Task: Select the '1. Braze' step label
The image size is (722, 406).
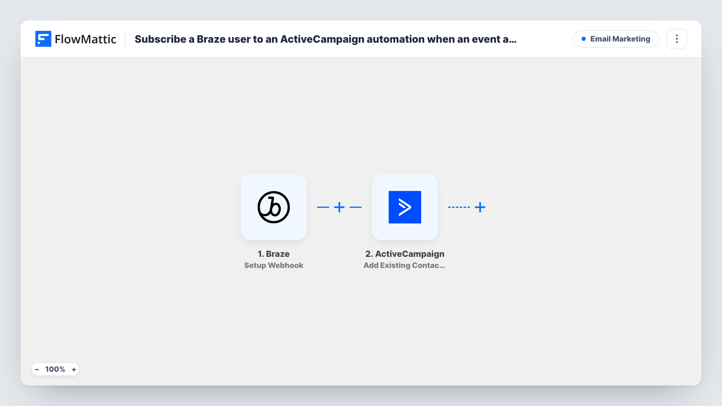Action: 273,254
